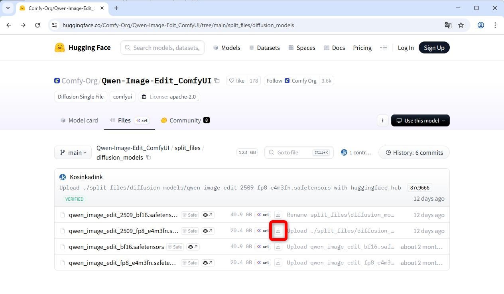Open the main branch dropdown
Viewport: 504px width, 294px height.
point(73,152)
